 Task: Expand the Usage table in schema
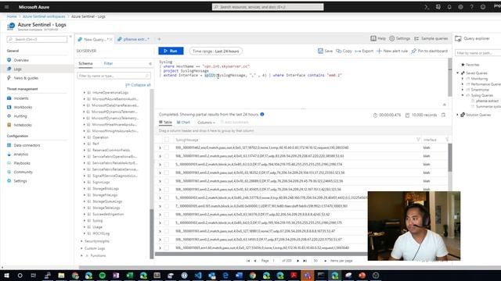[85, 227]
